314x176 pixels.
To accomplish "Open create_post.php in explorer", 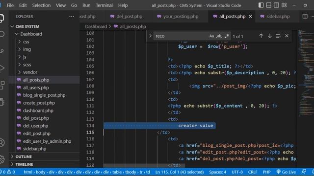I will 39,103.
